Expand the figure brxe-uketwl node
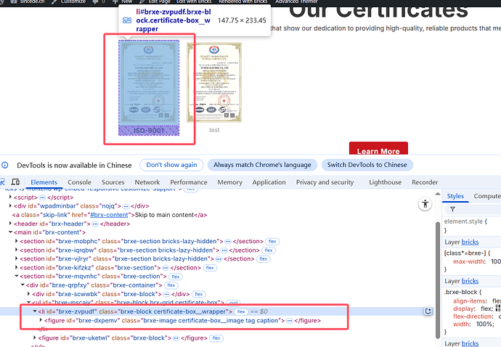 point(35,338)
